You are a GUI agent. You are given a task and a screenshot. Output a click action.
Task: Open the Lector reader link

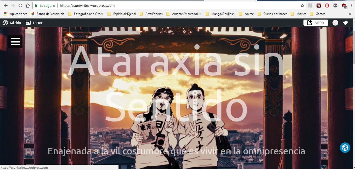[x=34, y=23]
